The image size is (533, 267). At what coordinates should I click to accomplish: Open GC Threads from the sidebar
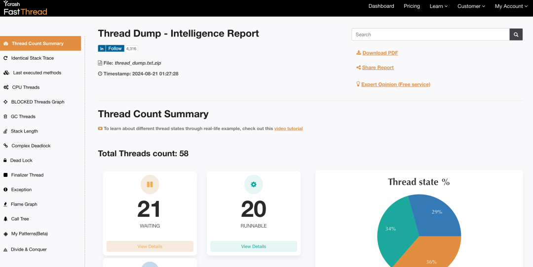coord(23,117)
